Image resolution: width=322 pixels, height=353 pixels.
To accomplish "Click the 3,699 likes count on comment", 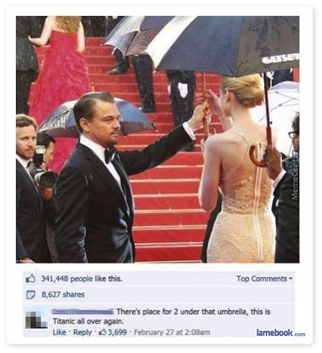I will 117,332.
